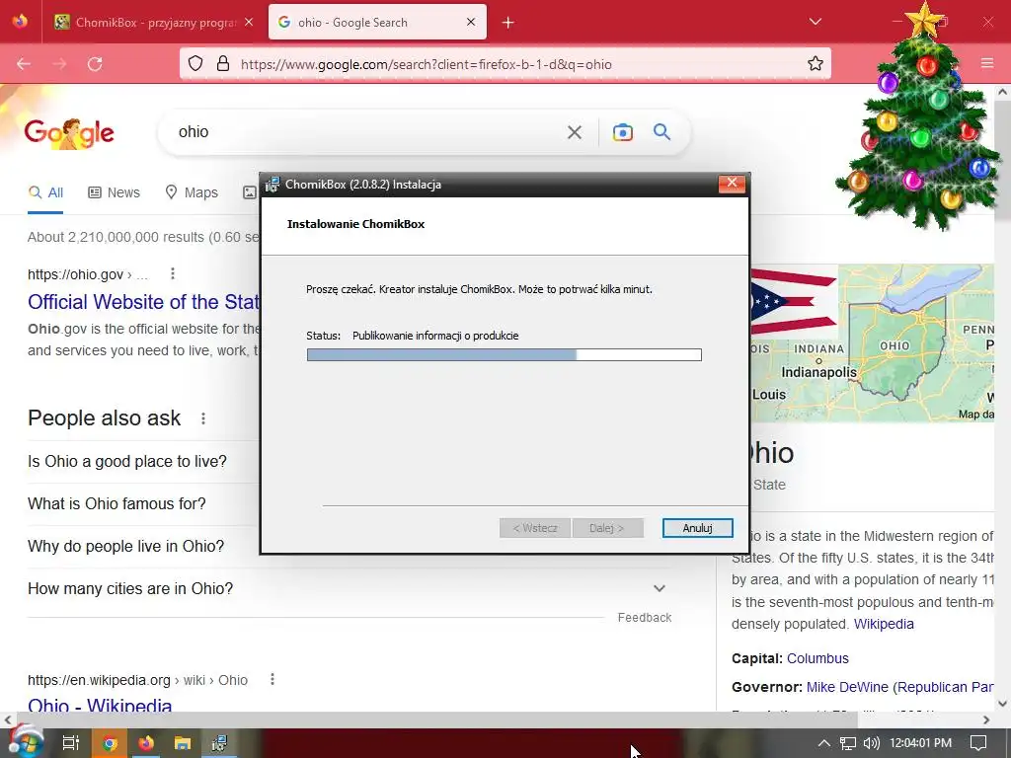The image size is (1011, 758).
Task: Open the Windows Start button
Action: click(x=26, y=743)
